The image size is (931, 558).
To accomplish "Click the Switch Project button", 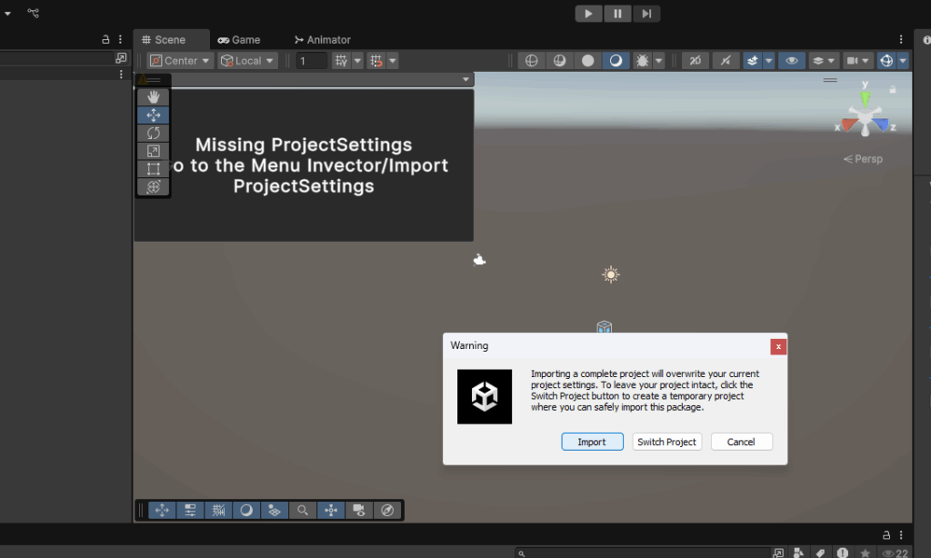I will click(666, 442).
